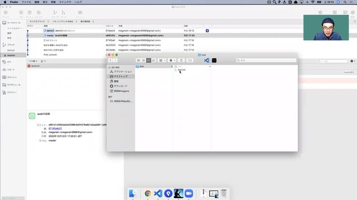357x200 pixels.
Task: Select the test folder in the first Finder column
Action: pos(154,67)
